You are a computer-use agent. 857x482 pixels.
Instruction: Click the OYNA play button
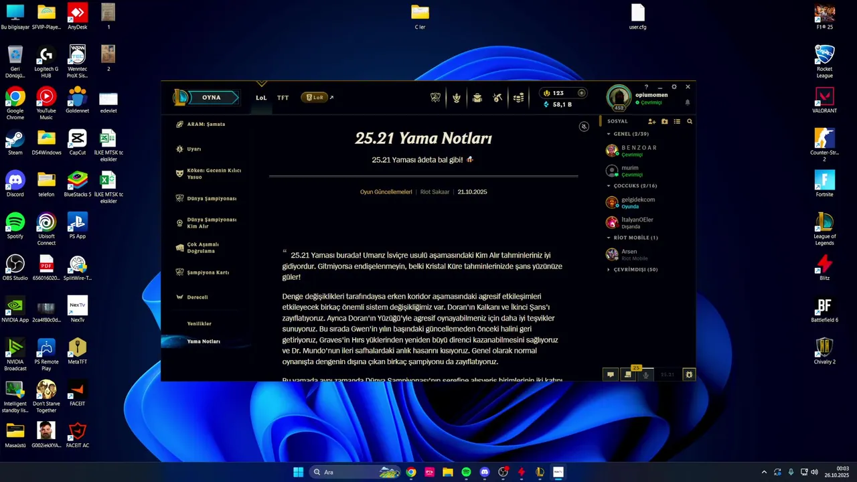pyautogui.click(x=211, y=98)
